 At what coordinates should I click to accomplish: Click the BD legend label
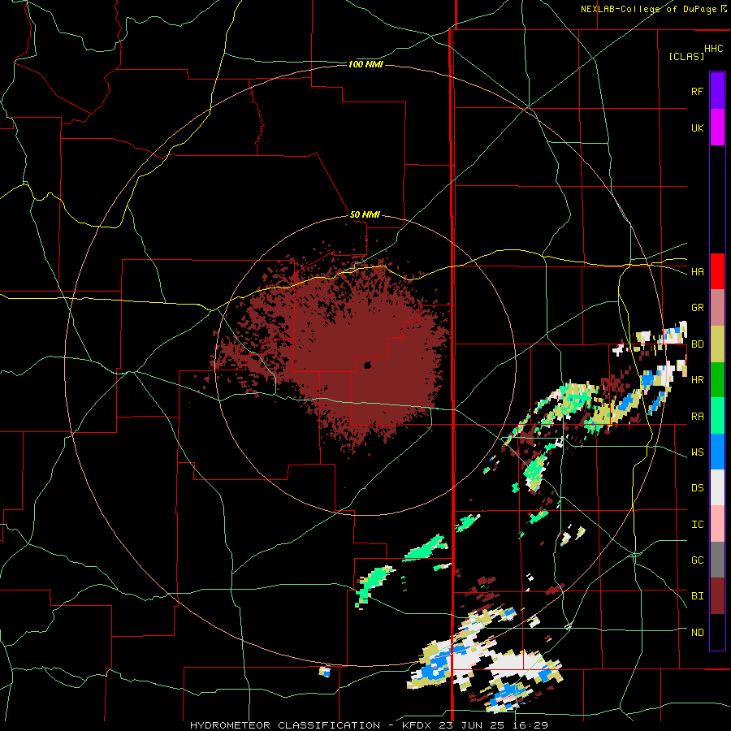tap(697, 344)
